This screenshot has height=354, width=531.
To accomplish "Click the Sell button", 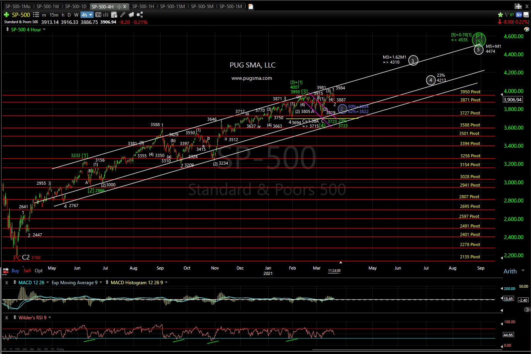I will 27,271.
